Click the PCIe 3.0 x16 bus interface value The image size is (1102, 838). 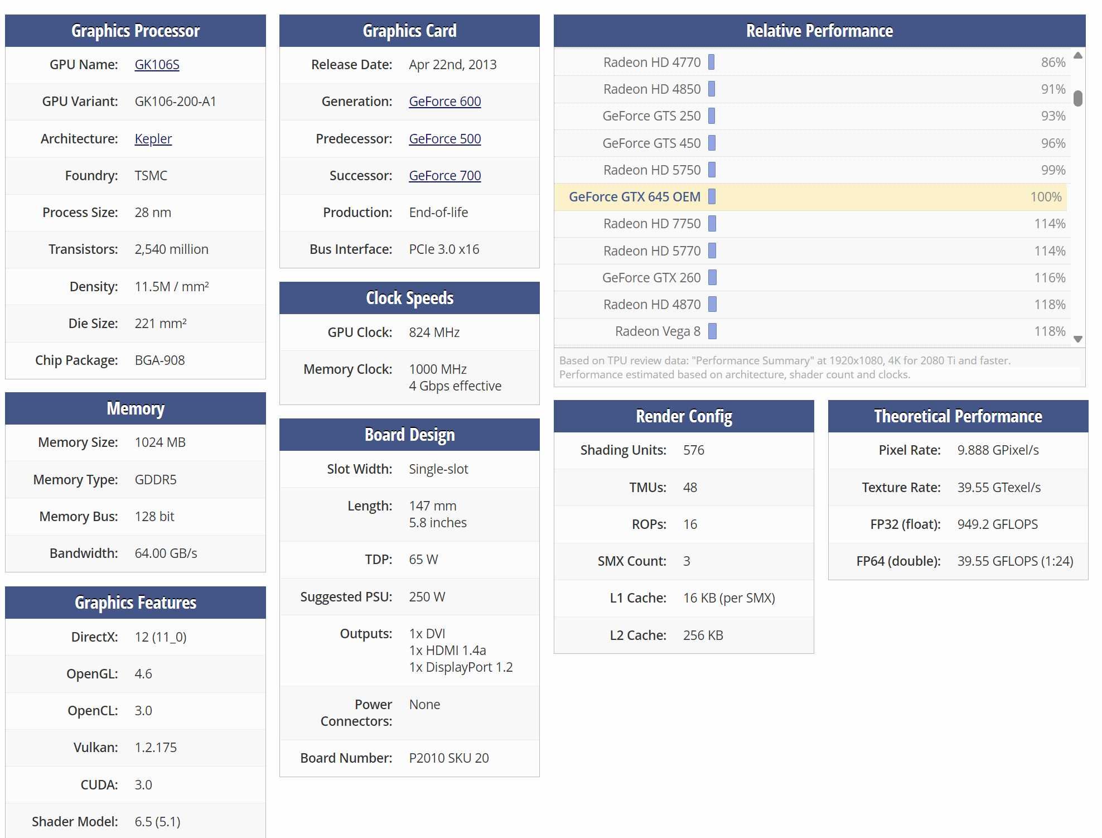point(444,249)
